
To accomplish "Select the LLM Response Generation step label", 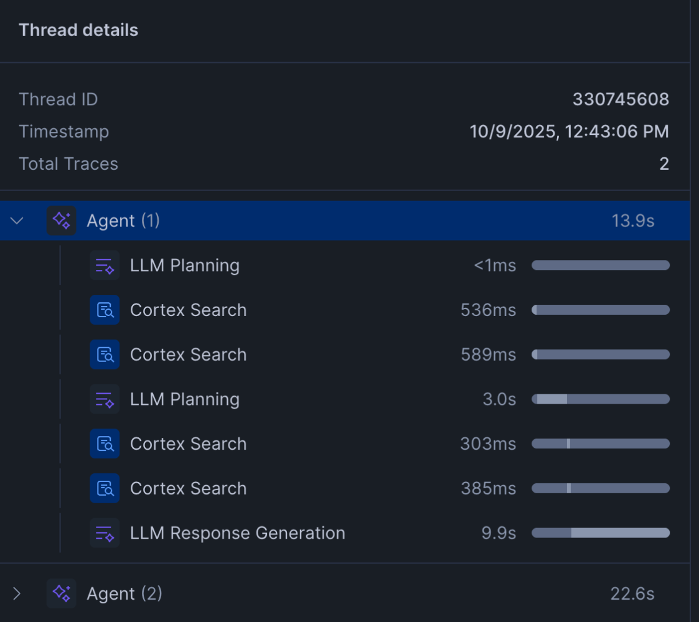I will point(237,533).
